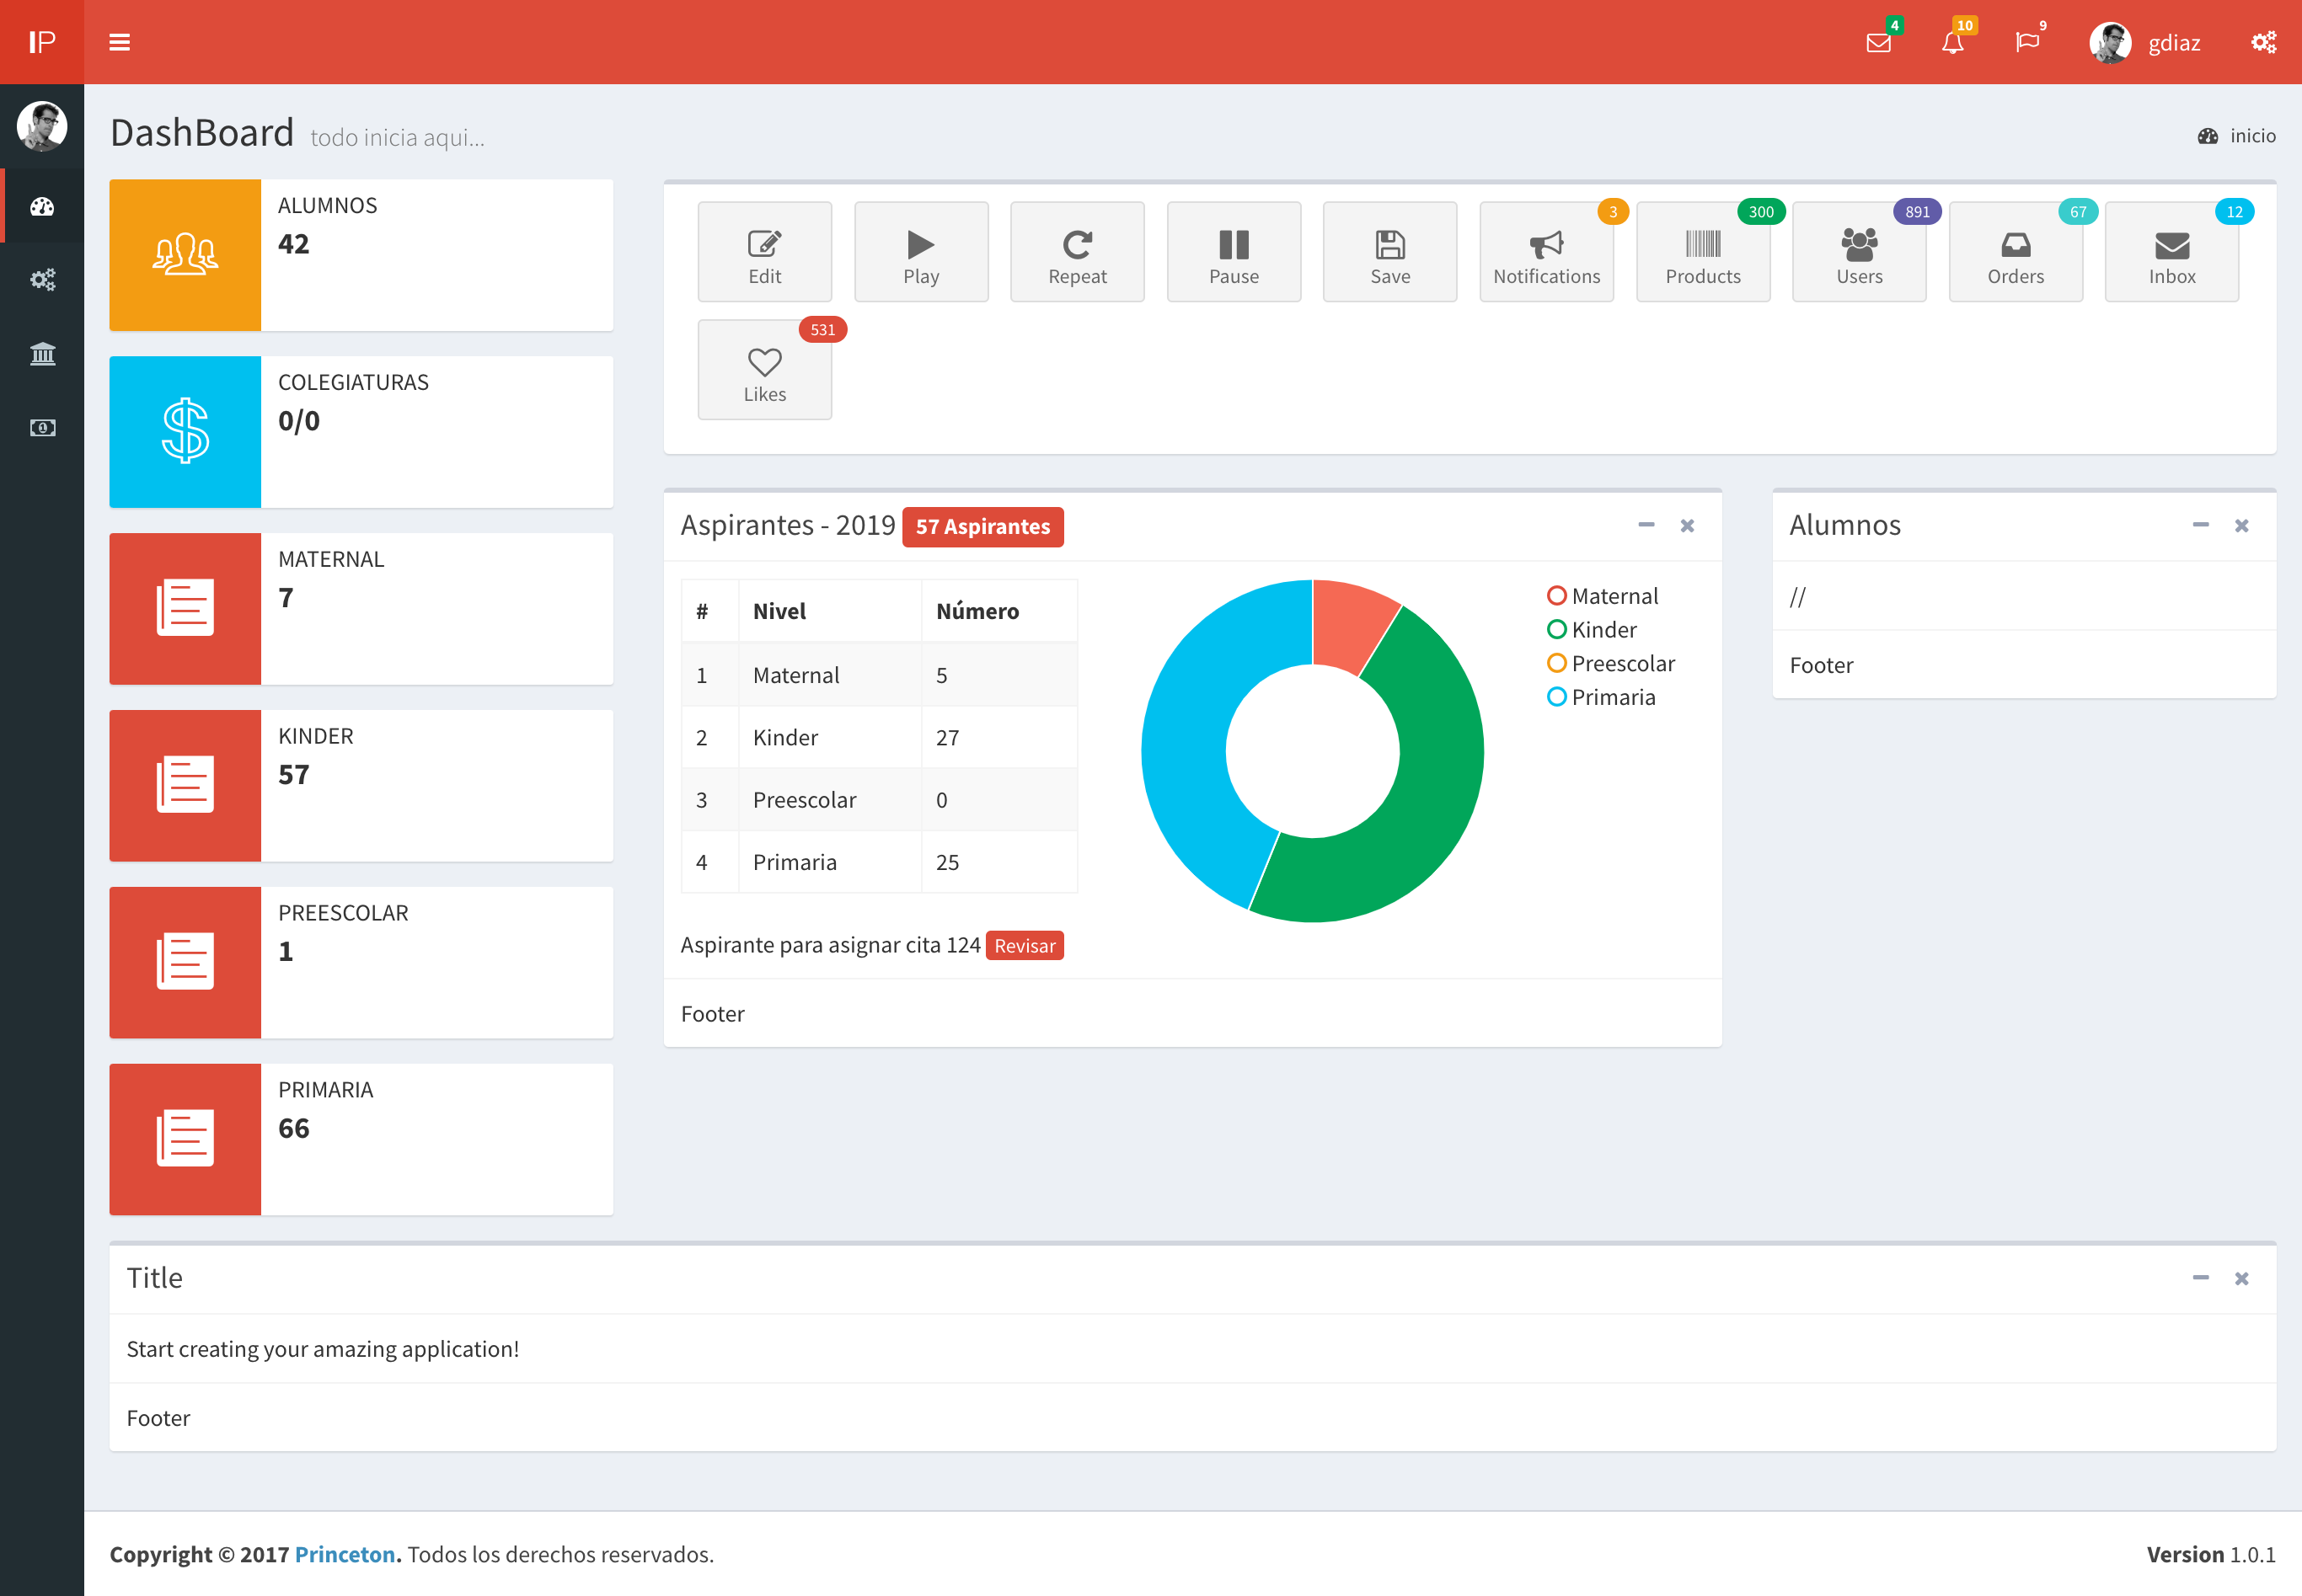The image size is (2302, 1596).
Task: Click the MATERNAL document icon box
Action: pyautogui.click(x=185, y=609)
